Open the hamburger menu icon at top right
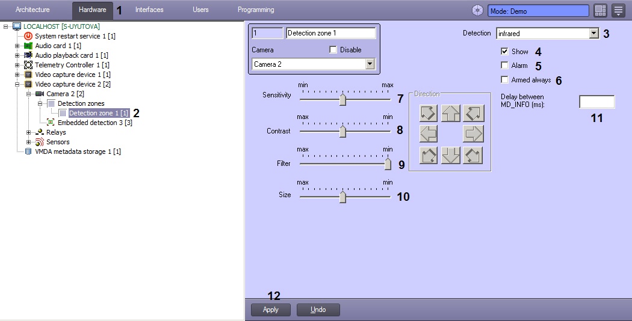632x321 pixels. click(618, 10)
